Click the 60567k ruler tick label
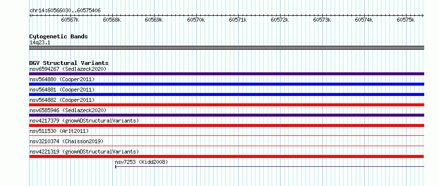The width and height of the screenshot is (438, 186). (70, 20)
